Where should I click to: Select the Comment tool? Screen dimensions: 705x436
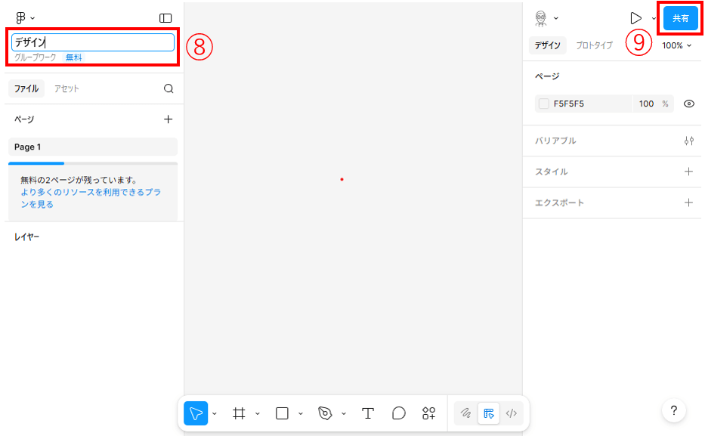click(399, 413)
